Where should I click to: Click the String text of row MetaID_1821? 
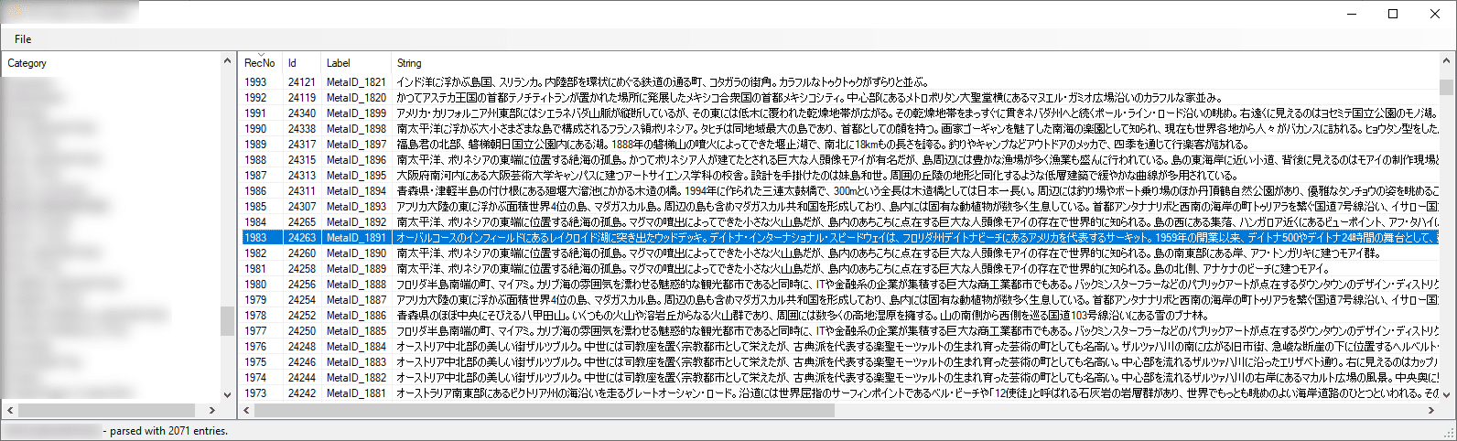point(663,81)
